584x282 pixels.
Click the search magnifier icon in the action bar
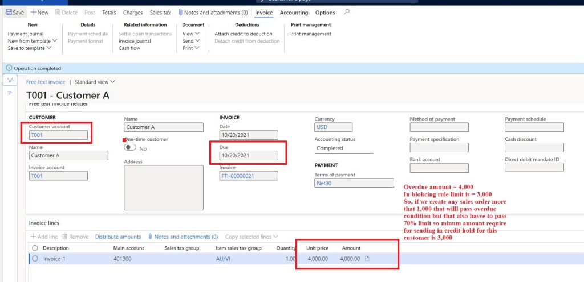347,13
